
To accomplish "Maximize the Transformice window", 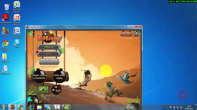I will [x=133, y=27].
